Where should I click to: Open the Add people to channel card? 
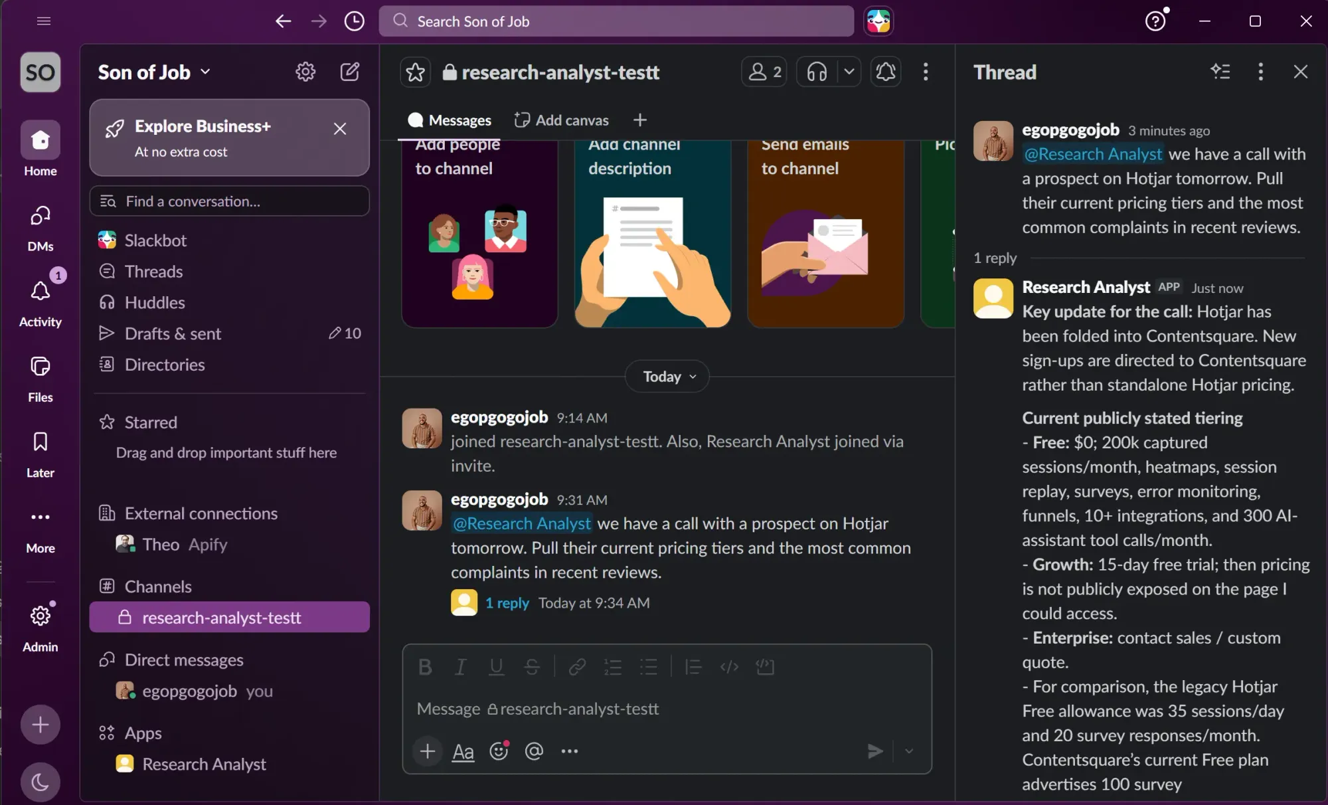click(x=479, y=234)
